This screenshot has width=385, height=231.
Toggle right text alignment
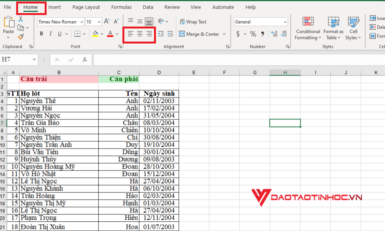(x=149, y=34)
